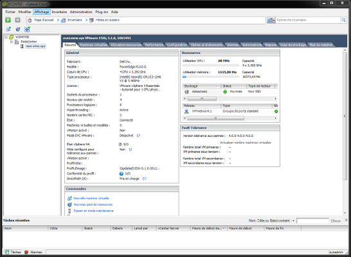
Task: Click the Nouveau pool de ressources icon
Action: (69, 204)
